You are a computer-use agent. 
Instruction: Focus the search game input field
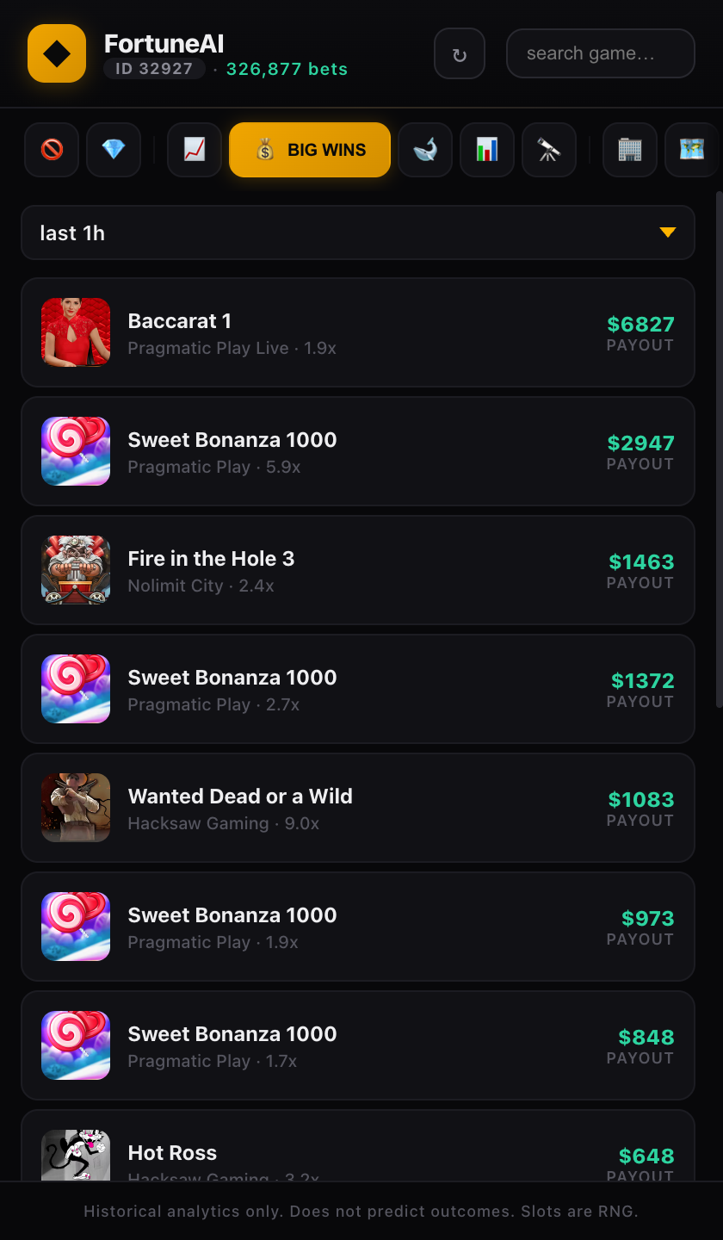tap(600, 53)
